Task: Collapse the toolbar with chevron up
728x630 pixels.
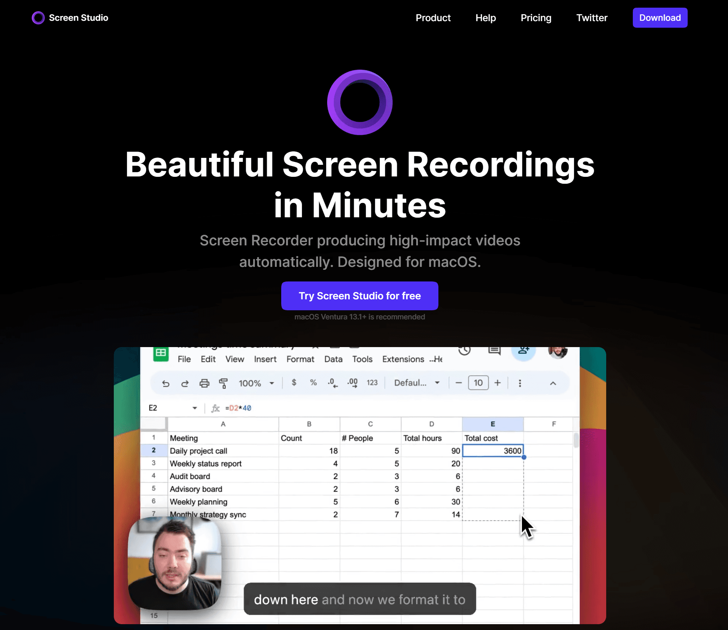Action: coord(553,383)
